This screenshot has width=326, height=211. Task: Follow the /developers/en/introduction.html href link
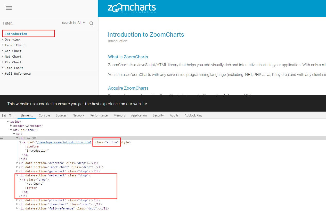point(64,142)
